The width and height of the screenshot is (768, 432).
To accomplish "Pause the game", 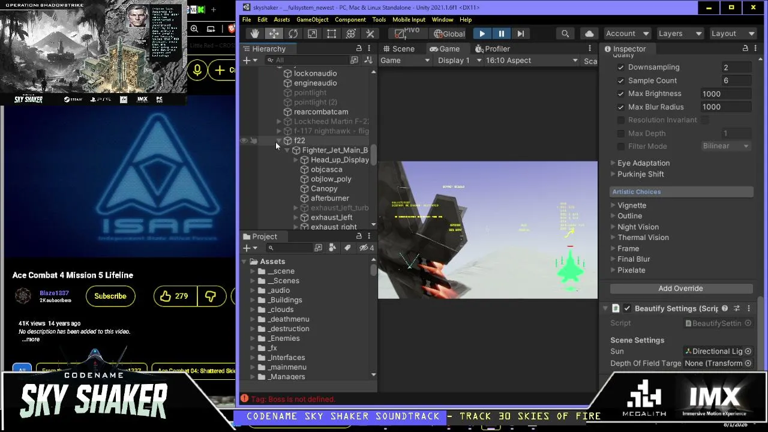I will coord(502,34).
